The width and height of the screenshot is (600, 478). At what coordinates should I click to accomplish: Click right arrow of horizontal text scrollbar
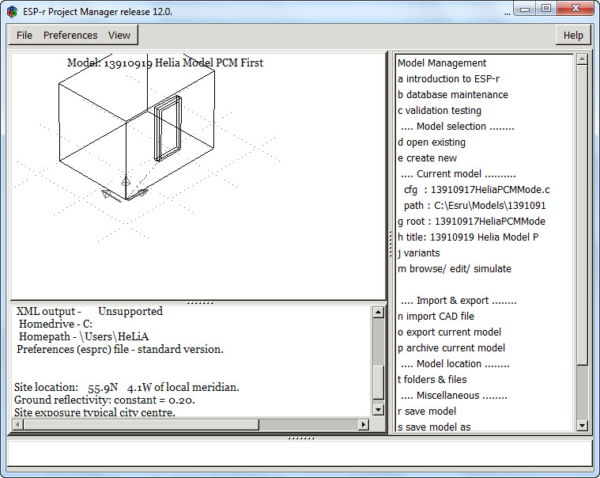(364, 425)
